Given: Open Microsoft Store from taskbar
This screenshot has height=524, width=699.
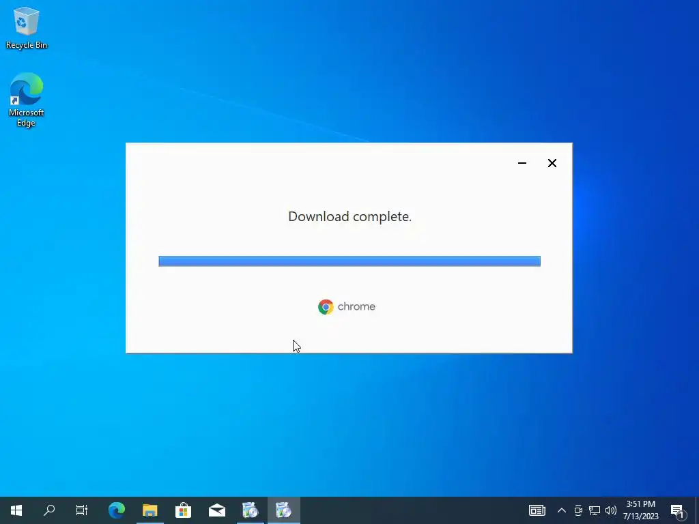Looking at the screenshot, I should (183, 510).
